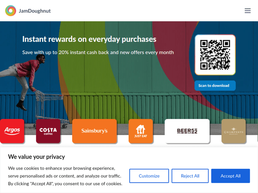Image resolution: width=258 pixels, height=193 pixels.
Task: Click the Just Eat brand tile
Action: click(x=141, y=131)
